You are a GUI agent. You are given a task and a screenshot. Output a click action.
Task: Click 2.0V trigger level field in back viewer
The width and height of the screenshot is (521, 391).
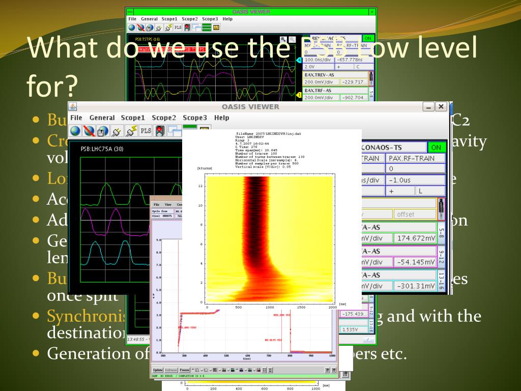(319, 67)
